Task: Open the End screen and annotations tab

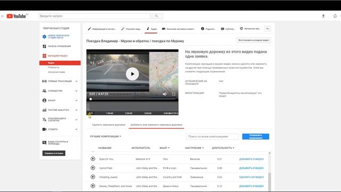Action: pyautogui.click(x=178, y=29)
